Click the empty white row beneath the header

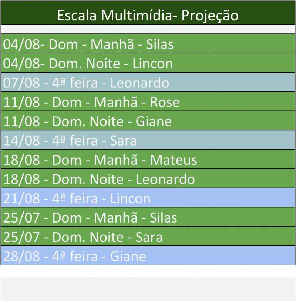pyautogui.click(x=148, y=29)
